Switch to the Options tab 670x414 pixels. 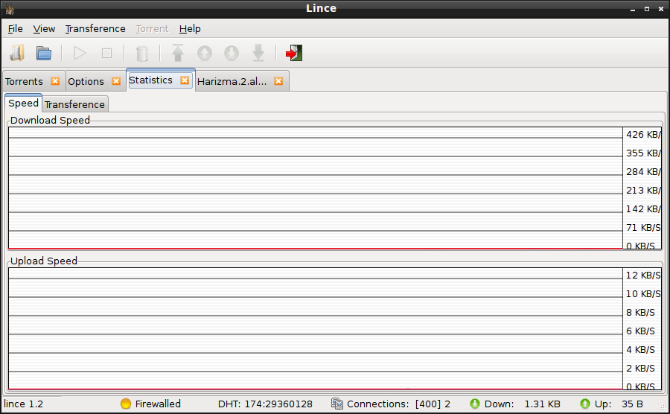(x=86, y=81)
